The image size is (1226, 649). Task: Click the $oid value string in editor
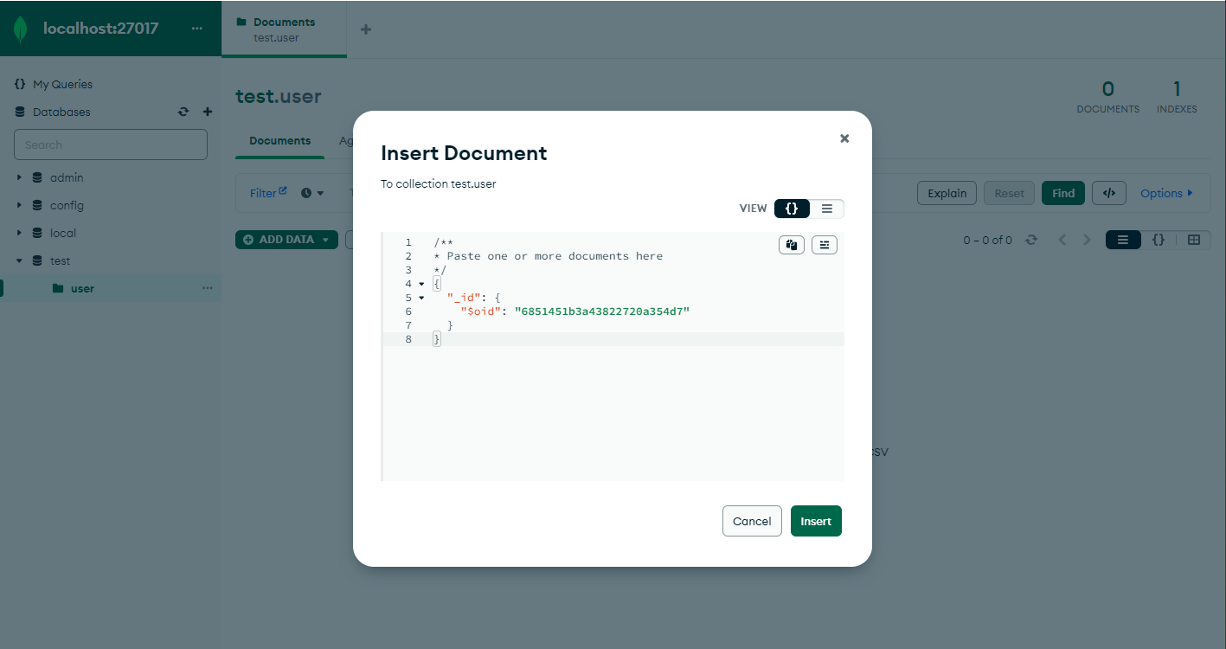(x=602, y=312)
